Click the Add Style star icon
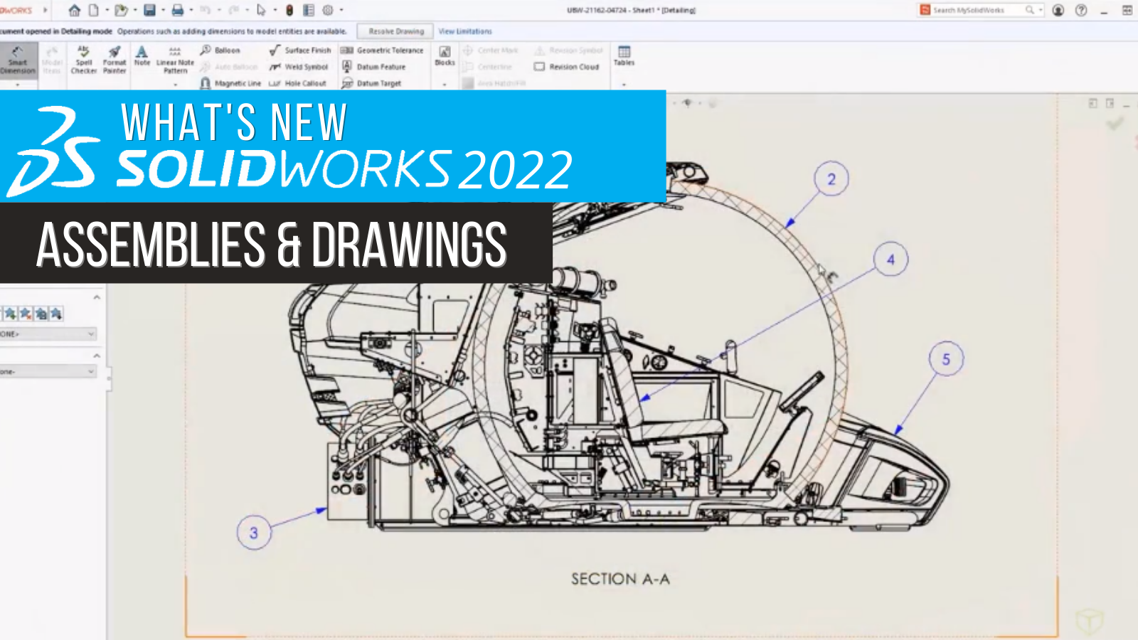 [11, 314]
